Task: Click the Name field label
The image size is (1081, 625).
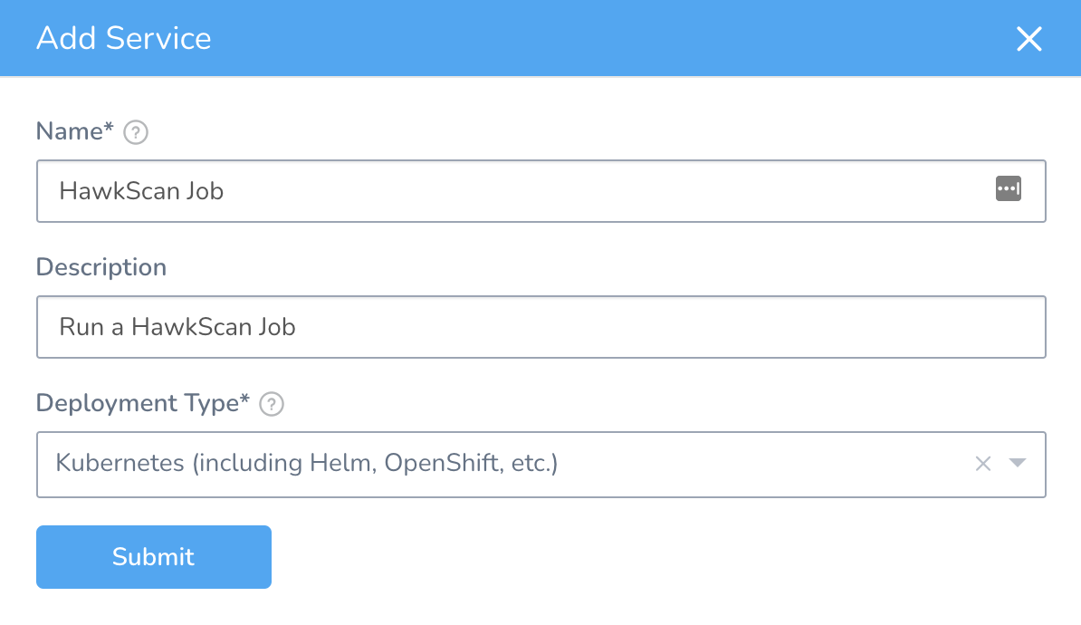Action: point(74,132)
